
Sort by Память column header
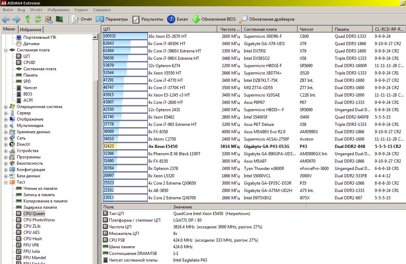coord(353,29)
